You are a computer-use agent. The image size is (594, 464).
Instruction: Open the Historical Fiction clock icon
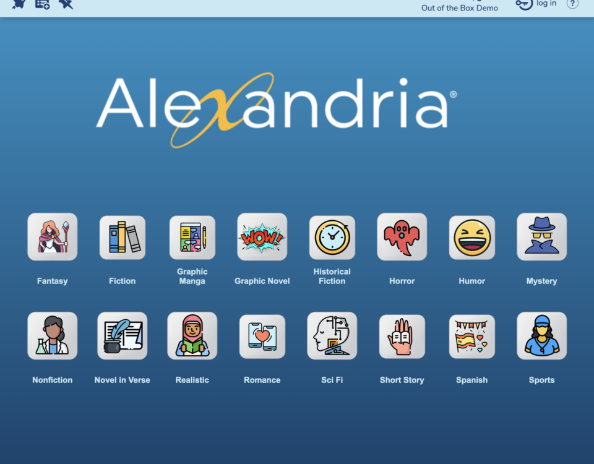[x=332, y=238]
